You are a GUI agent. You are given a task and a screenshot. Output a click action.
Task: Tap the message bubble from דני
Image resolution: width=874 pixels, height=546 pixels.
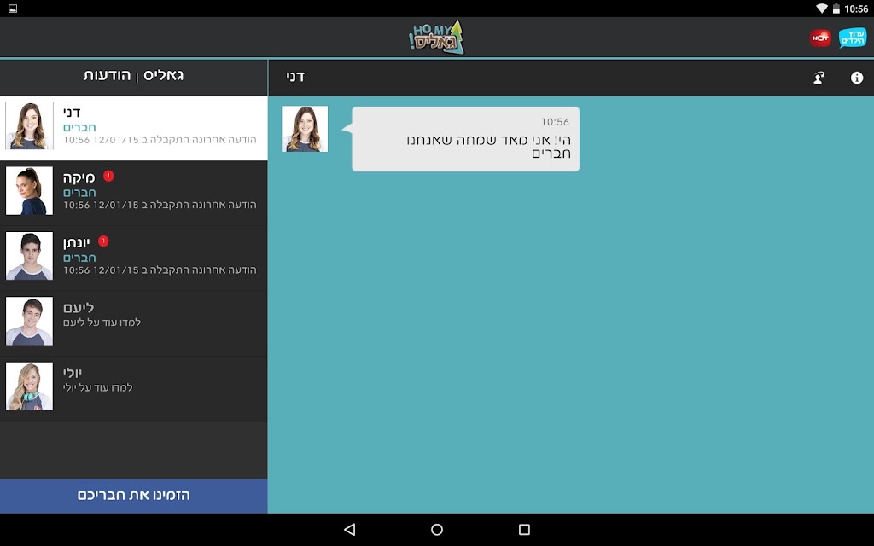point(465,139)
